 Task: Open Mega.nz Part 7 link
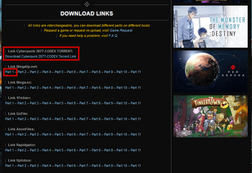[84, 88]
